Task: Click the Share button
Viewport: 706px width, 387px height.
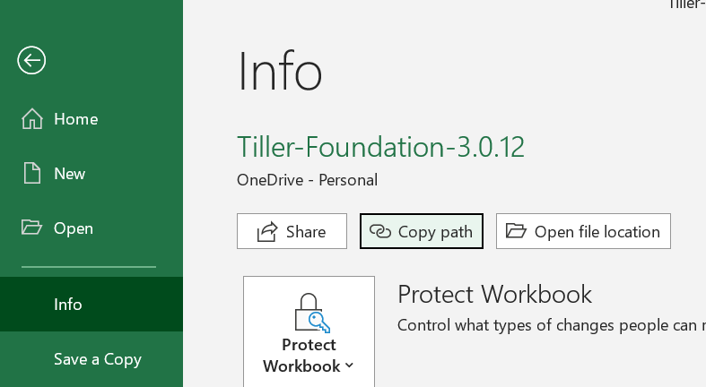Action: (292, 231)
